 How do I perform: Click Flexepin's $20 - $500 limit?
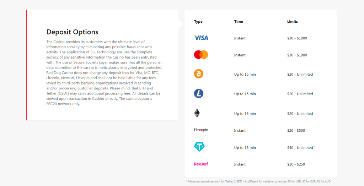coord(296,131)
